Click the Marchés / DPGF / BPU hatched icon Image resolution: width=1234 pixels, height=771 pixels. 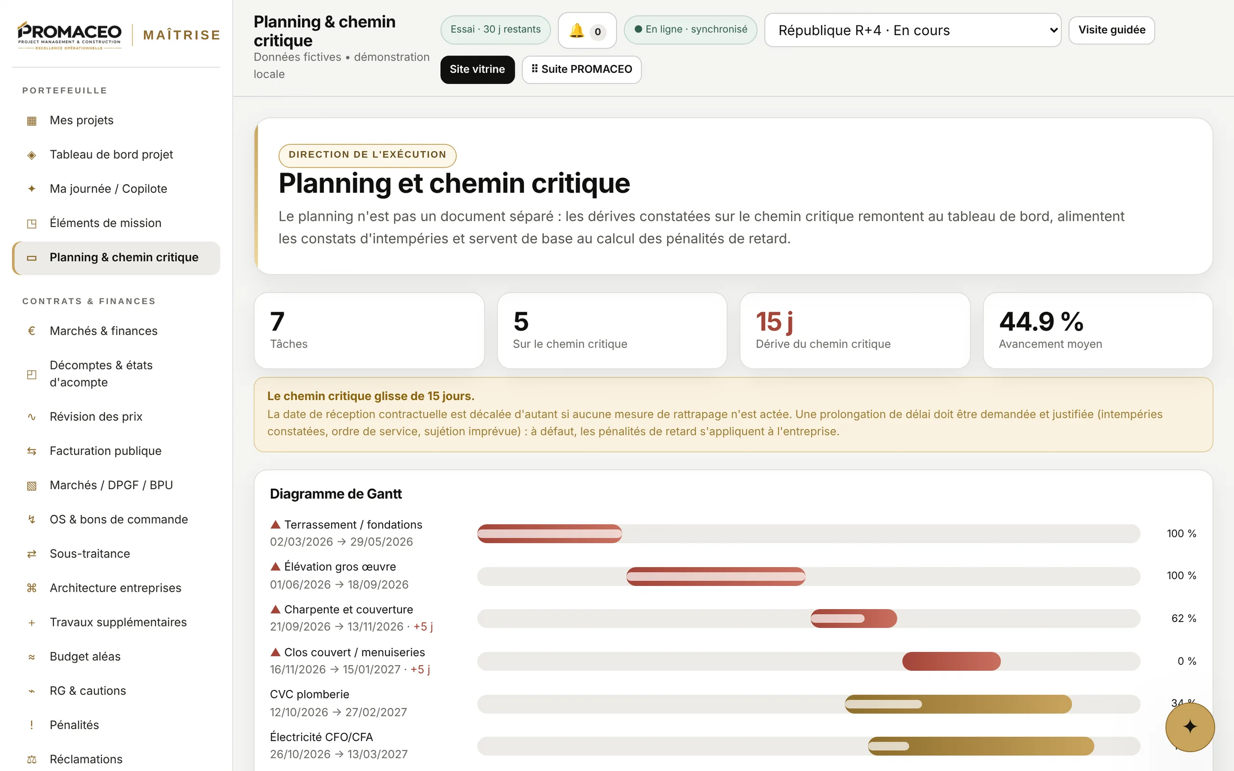(32, 485)
